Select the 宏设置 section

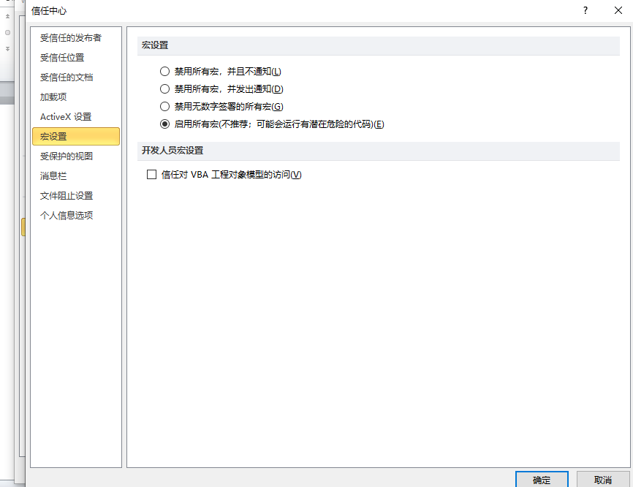[76, 137]
